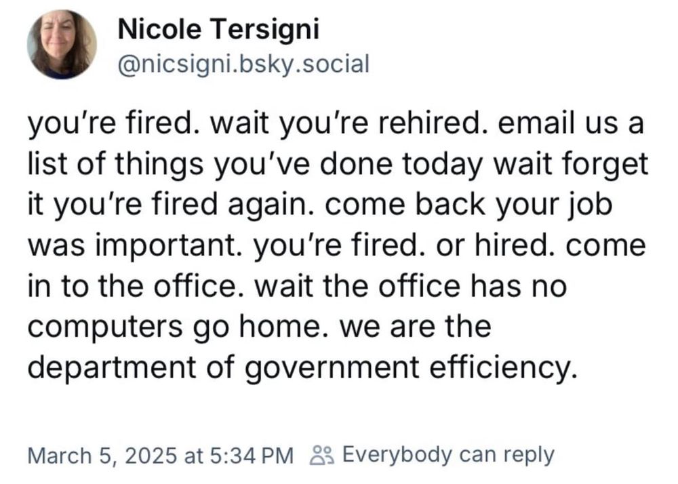Click the line starting "it you're fired again"
This screenshot has height=484, width=678.
[x=320, y=205]
